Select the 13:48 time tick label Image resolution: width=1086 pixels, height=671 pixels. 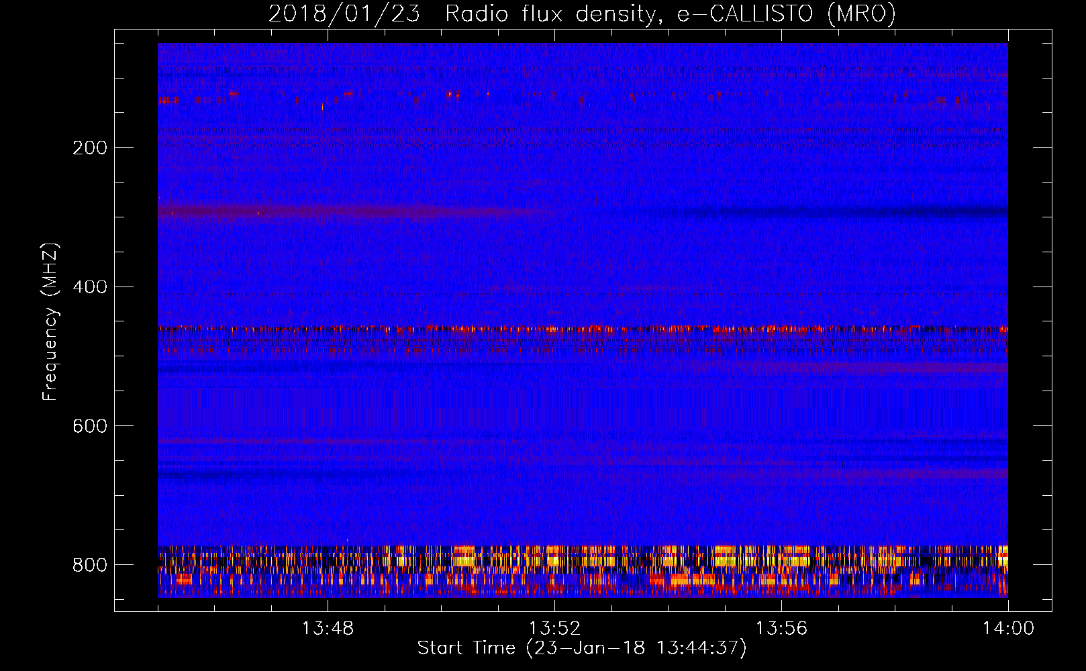[x=328, y=629]
